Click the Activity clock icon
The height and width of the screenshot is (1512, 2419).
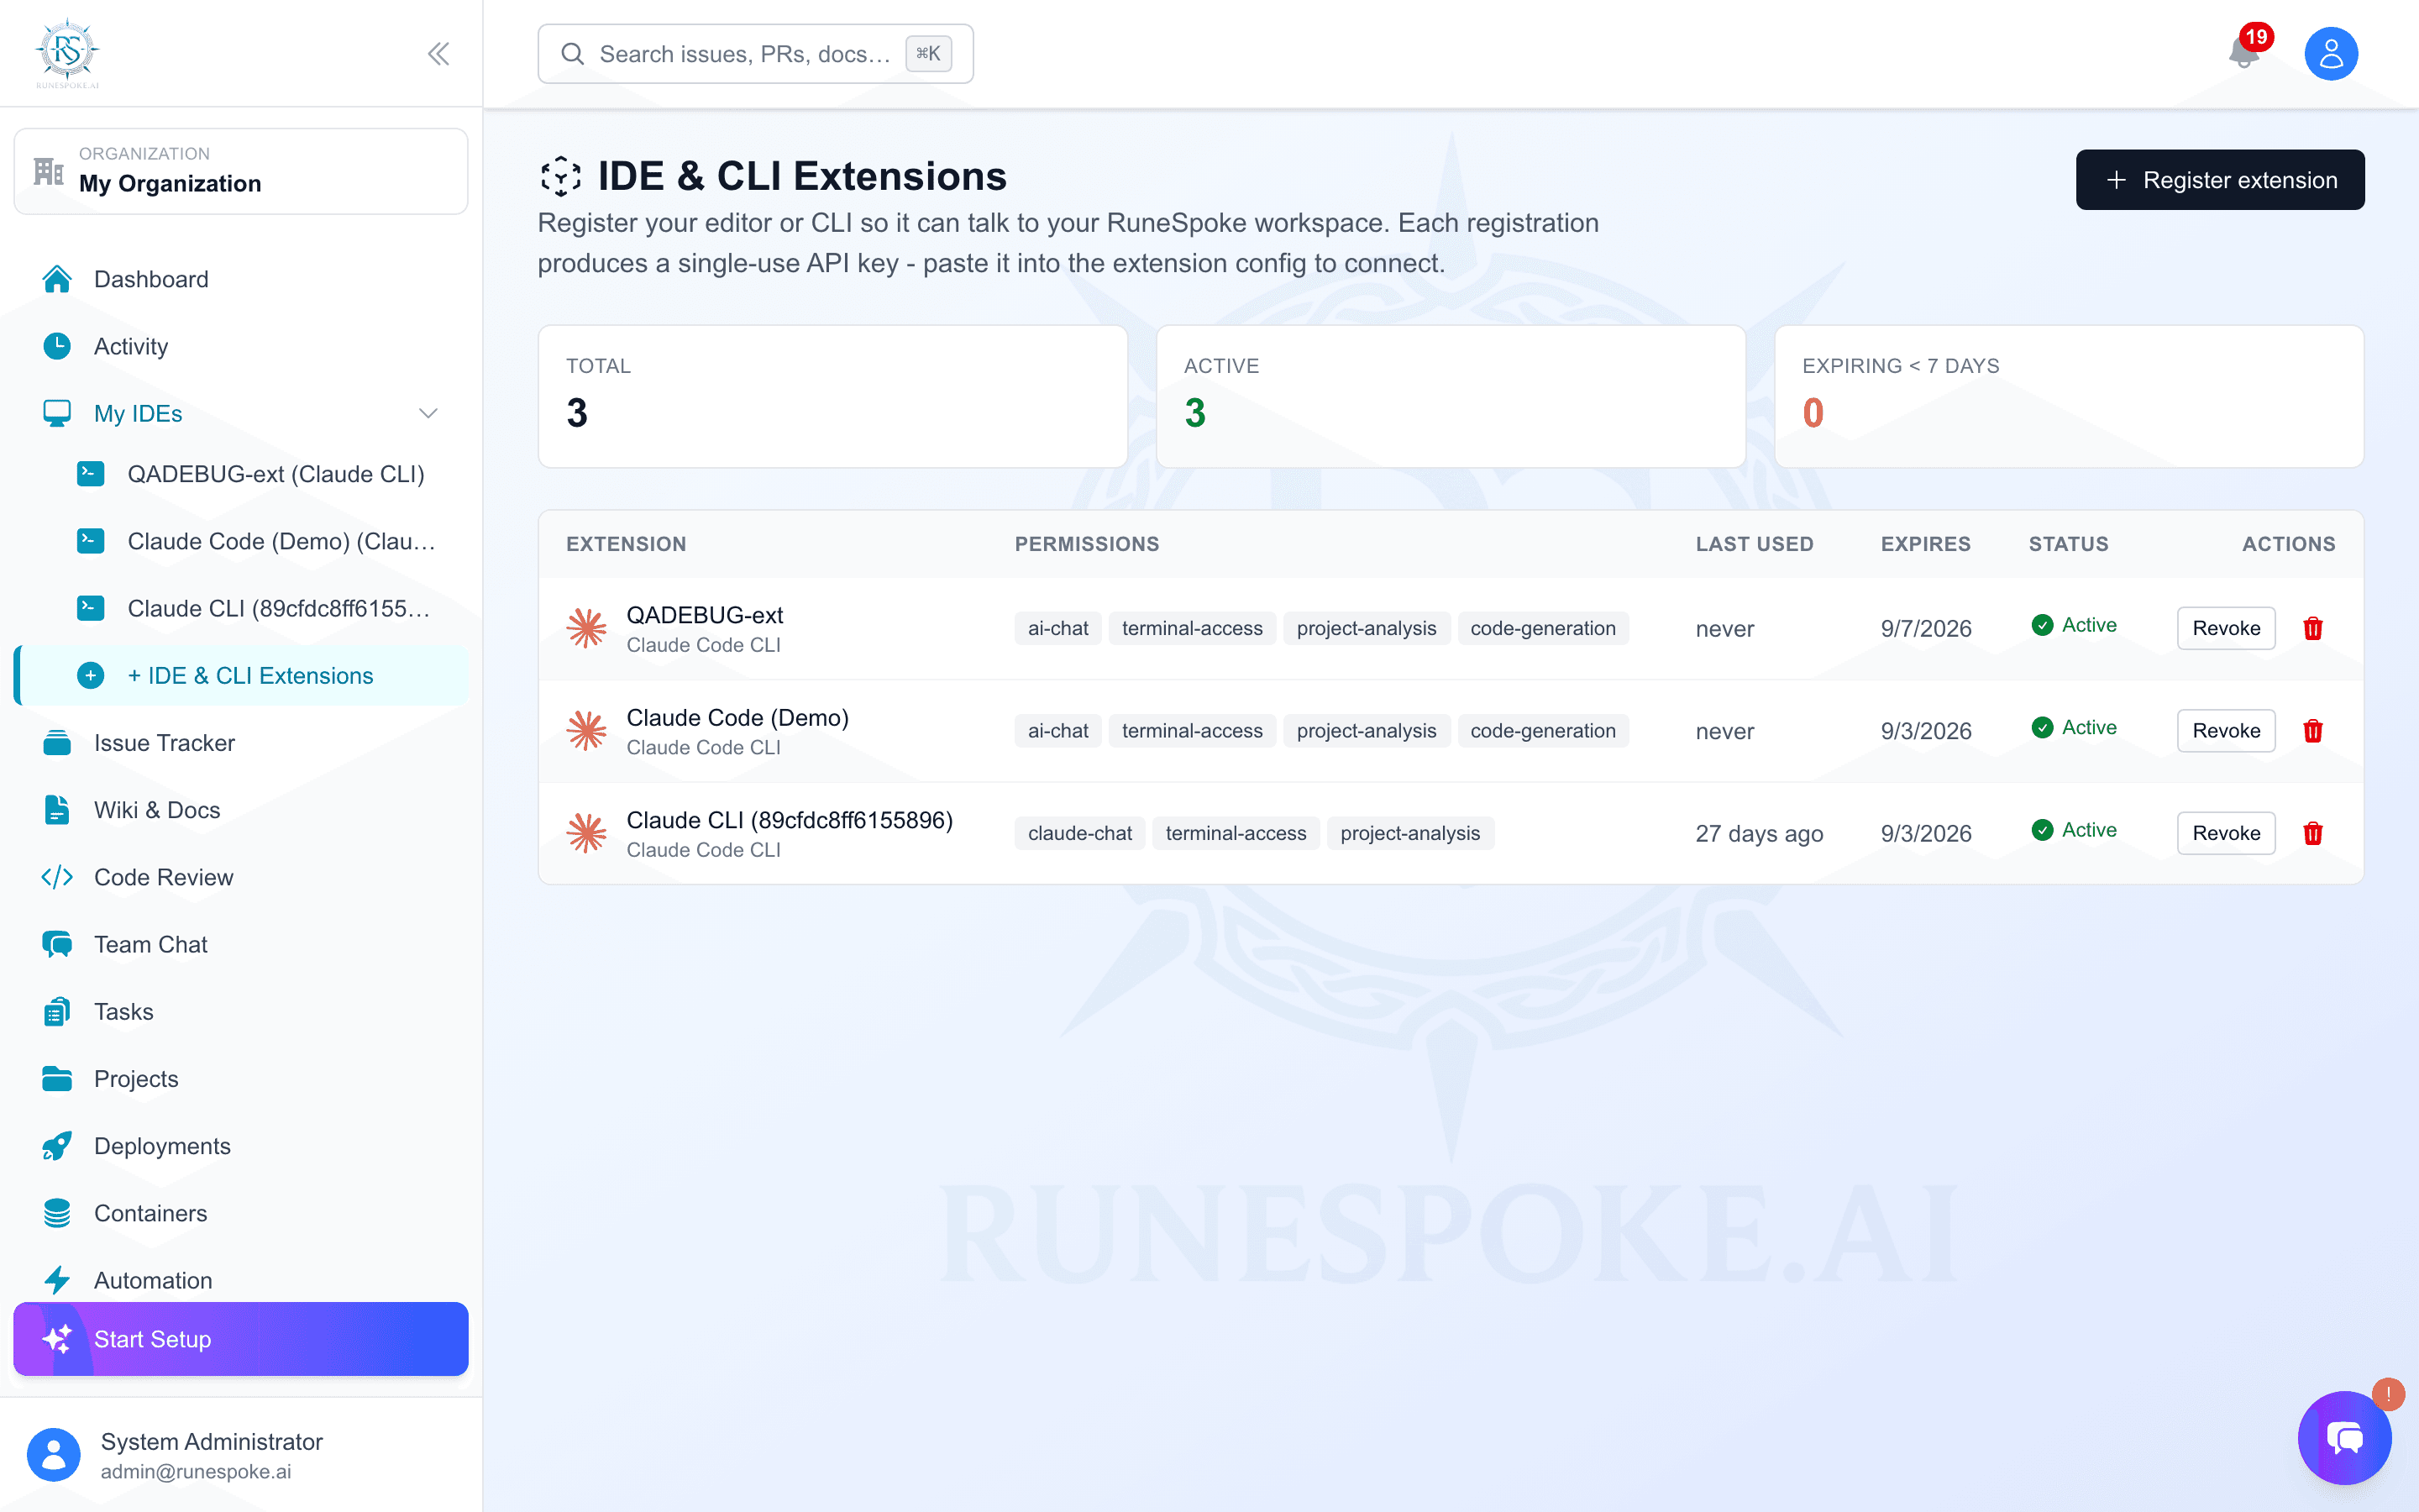click(x=57, y=346)
